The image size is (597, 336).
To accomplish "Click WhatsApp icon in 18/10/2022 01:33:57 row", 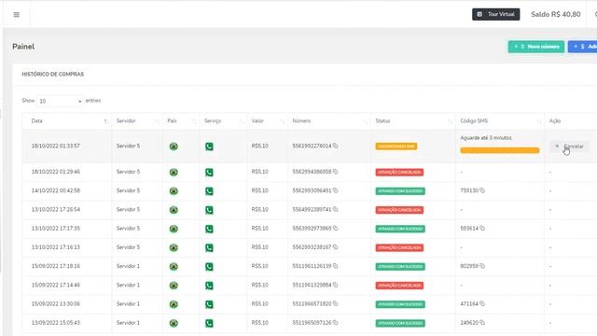I will click(209, 147).
